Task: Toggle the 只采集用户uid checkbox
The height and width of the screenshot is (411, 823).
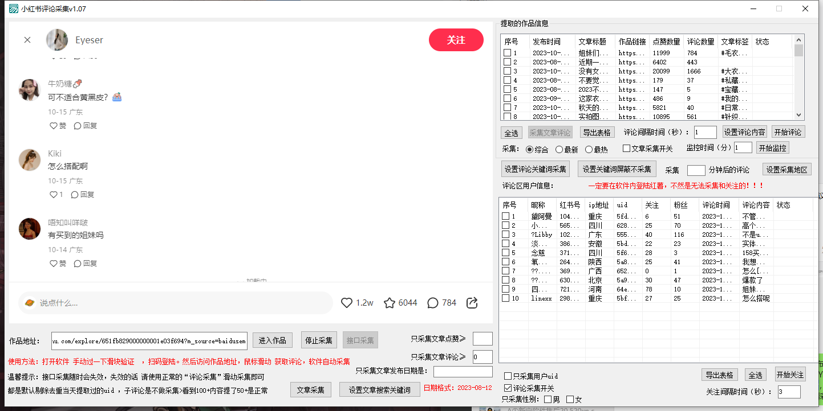Action: click(x=508, y=376)
